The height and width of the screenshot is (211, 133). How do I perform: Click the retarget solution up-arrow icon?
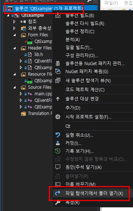coord(58,99)
